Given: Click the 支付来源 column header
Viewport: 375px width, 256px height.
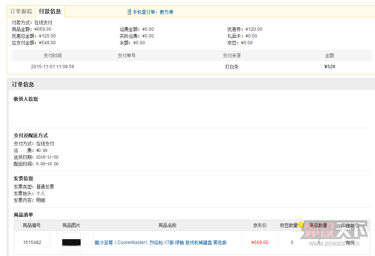Looking at the screenshot, I should 232,55.
